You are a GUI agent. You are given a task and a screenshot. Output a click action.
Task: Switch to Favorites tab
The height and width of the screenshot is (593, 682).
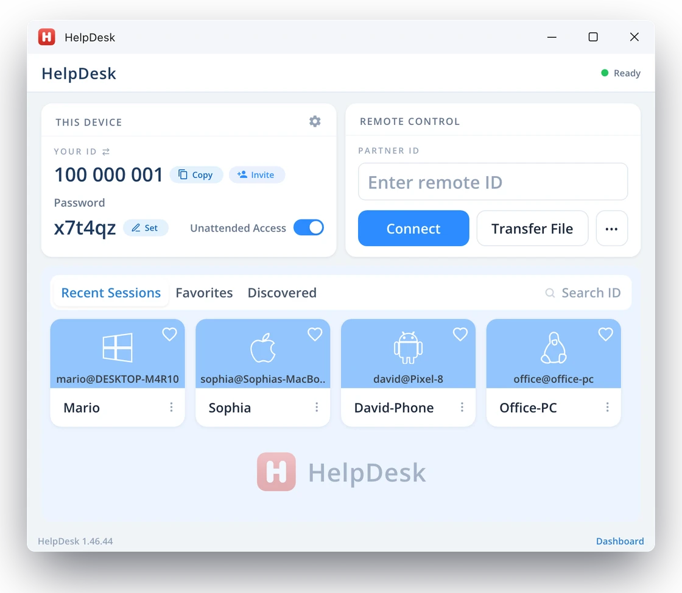[x=204, y=293]
